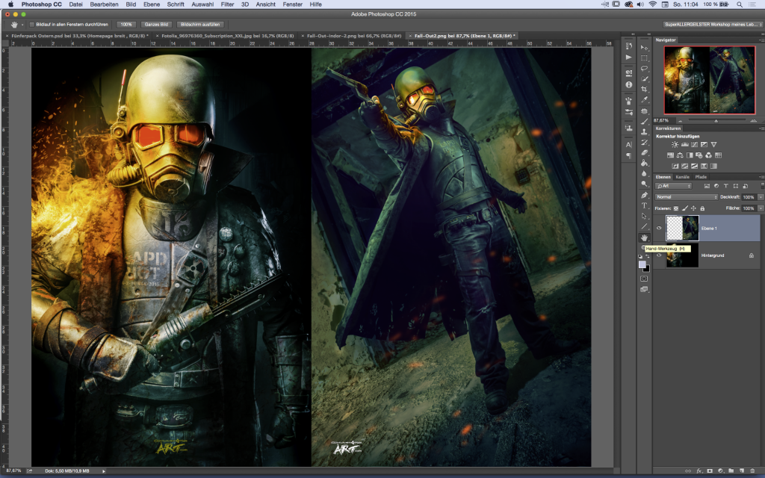Image resolution: width=765 pixels, height=478 pixels.
Task: Toggle lock position
Action: (x=693, y=208)
